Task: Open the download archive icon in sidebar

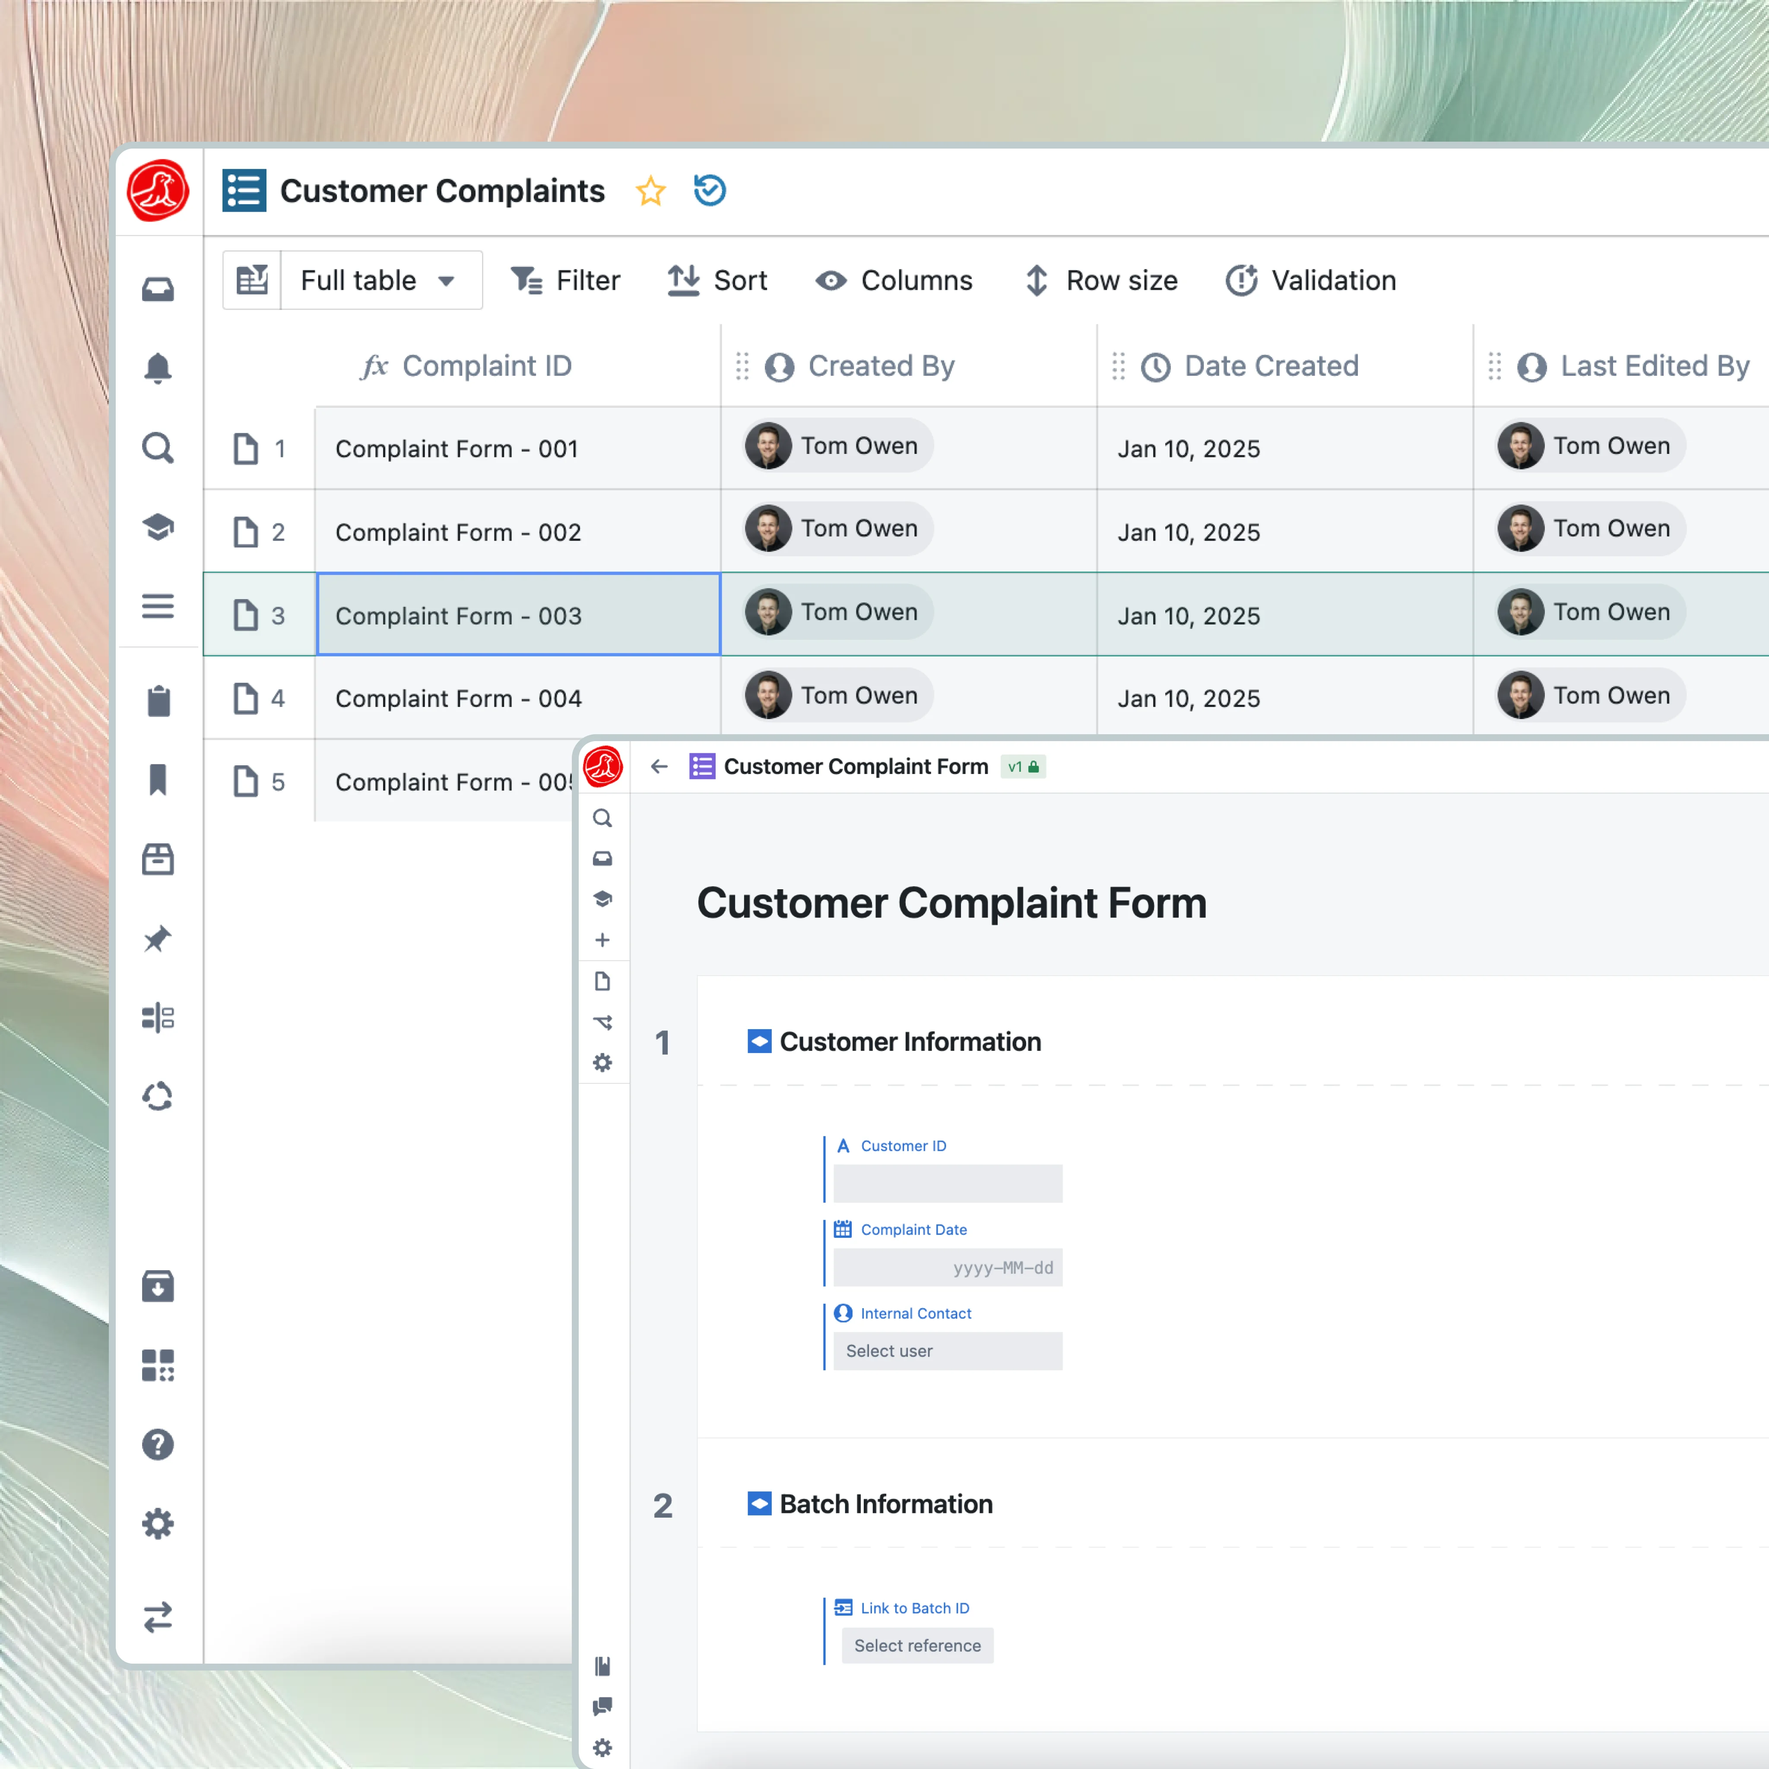Action: [x=158, y=1287]
